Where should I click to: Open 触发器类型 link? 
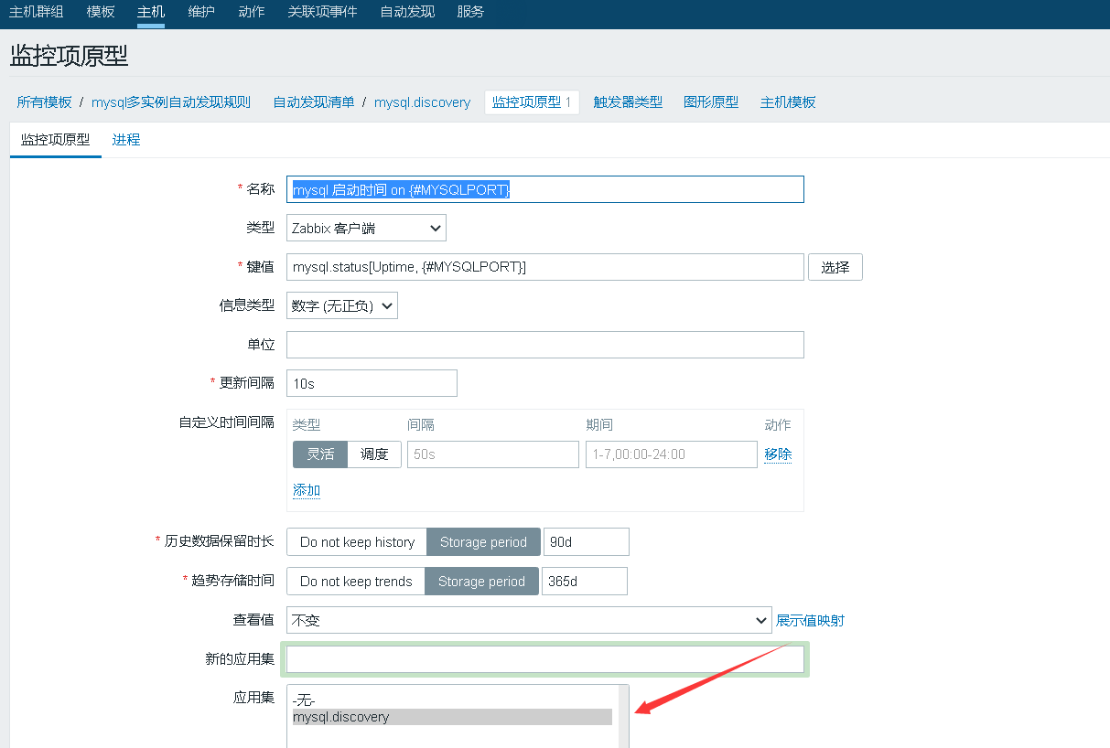tap(628, 102)
